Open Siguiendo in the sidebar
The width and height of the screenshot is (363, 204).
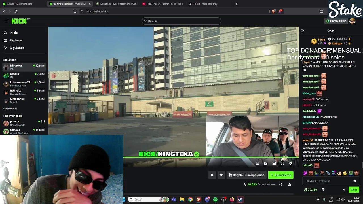tap(17, 48)
